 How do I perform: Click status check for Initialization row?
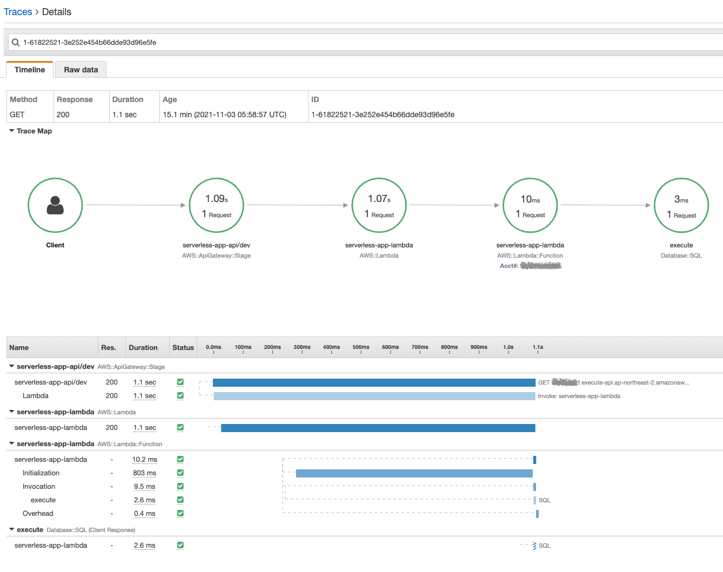180,473
